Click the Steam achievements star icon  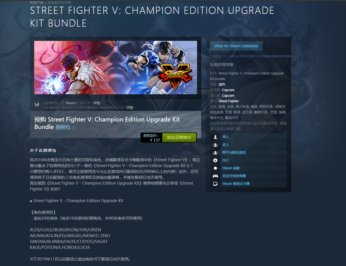coord(215,168)
